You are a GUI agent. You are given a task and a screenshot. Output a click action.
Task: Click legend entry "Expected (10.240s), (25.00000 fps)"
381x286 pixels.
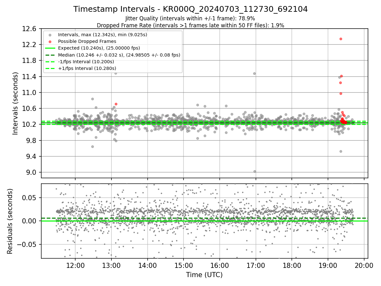click(99, 48)
